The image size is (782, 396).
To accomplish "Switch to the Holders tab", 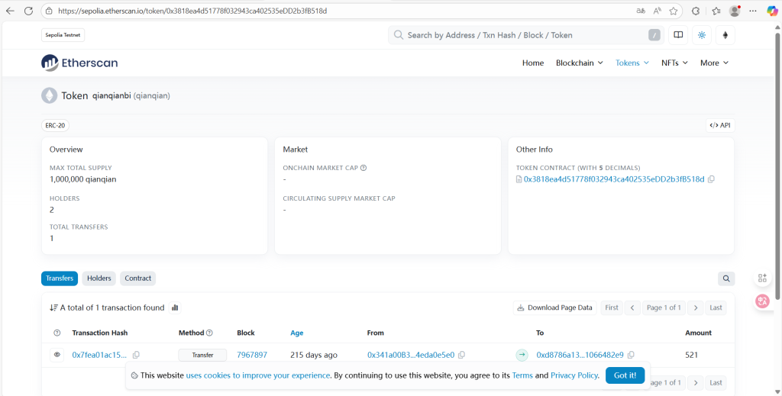I will pyautogui.click(x=99, y=278).
